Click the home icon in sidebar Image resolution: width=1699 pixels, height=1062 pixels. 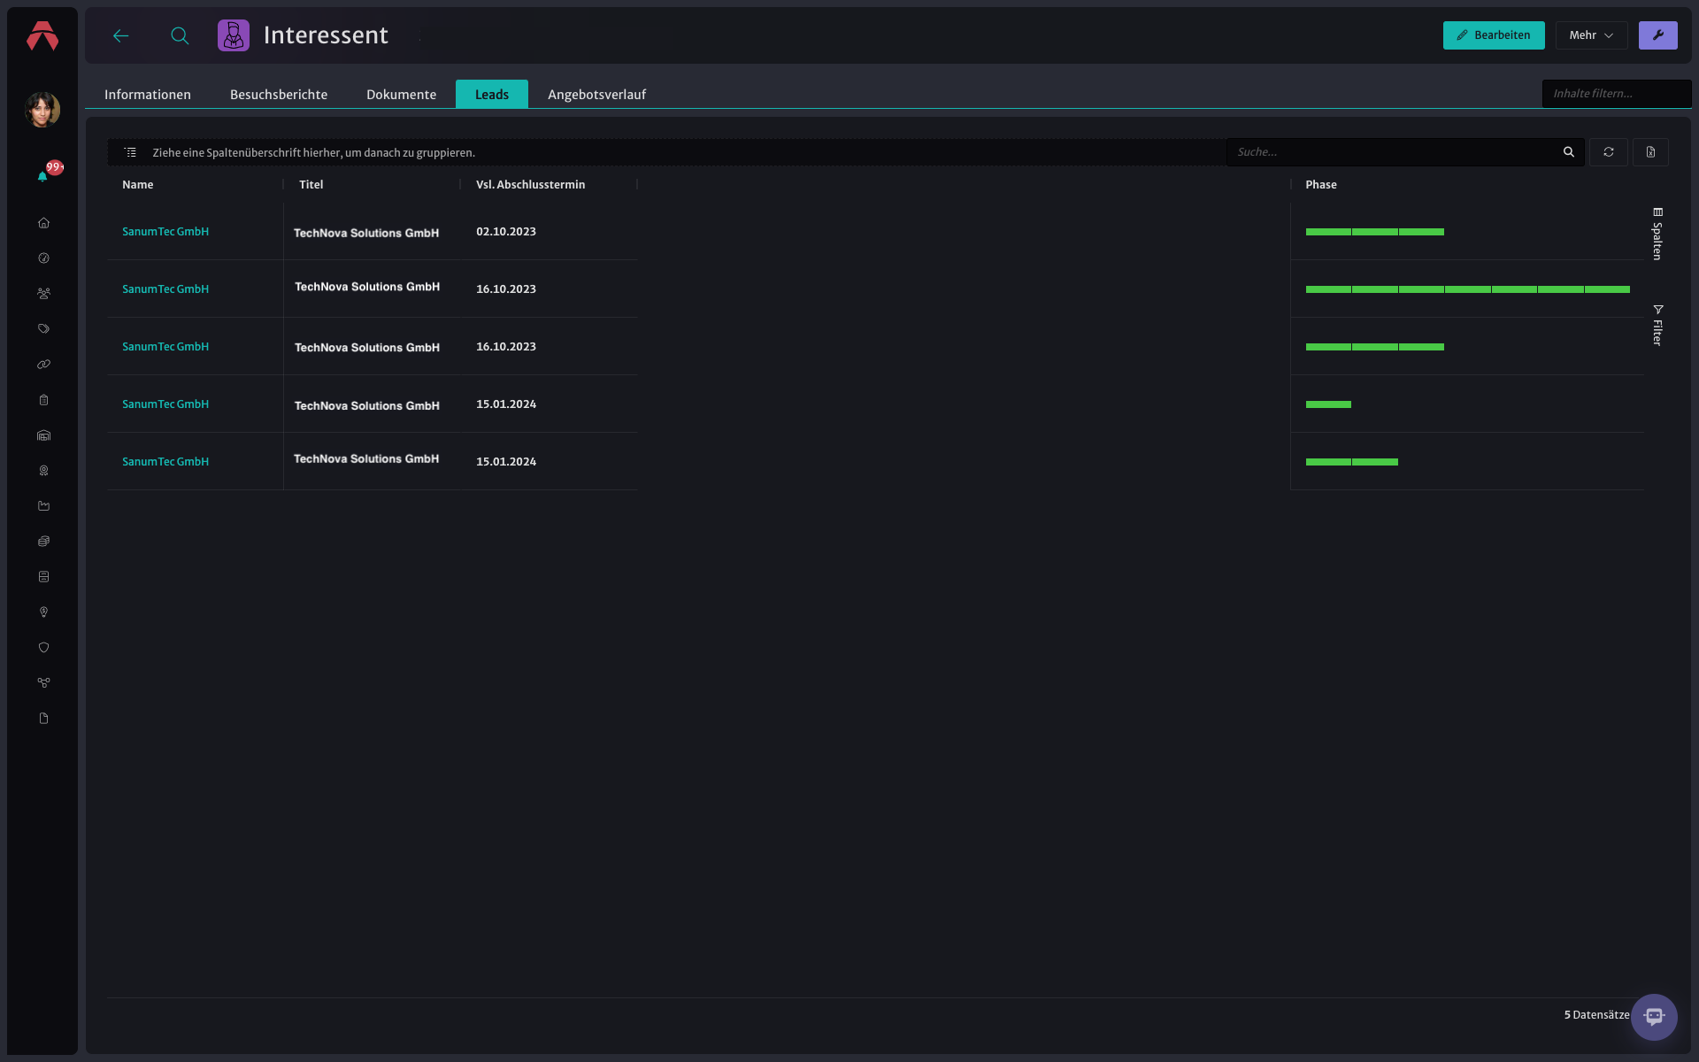point(43,223)
